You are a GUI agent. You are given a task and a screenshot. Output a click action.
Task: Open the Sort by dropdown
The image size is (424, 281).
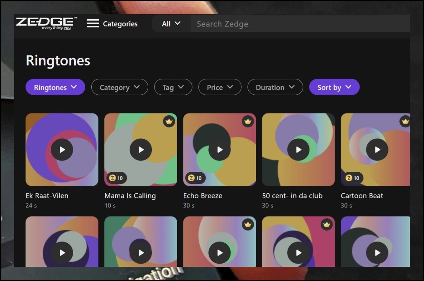coord(334,87)
